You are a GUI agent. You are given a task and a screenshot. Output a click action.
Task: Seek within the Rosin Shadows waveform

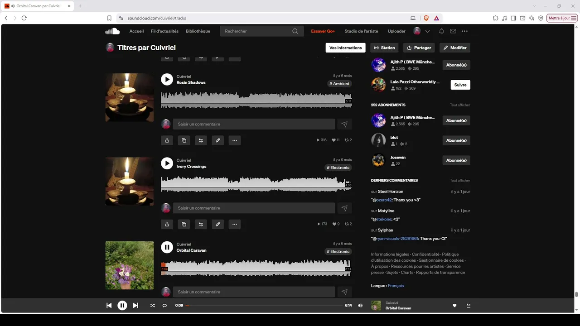(x=256, y=101)
